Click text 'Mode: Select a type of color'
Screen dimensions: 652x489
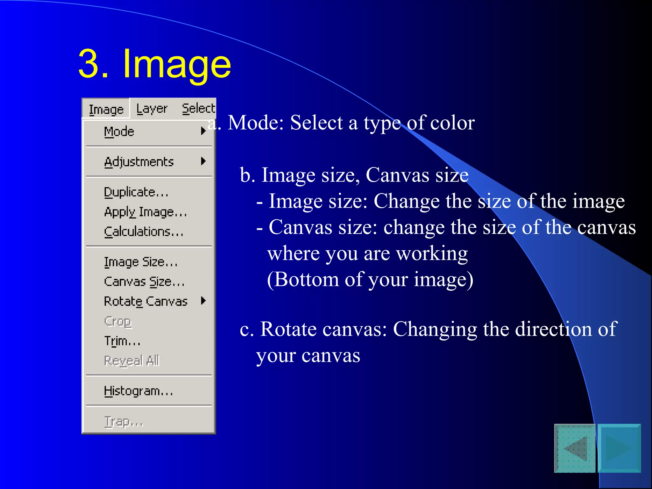click(x=351, y=123)
